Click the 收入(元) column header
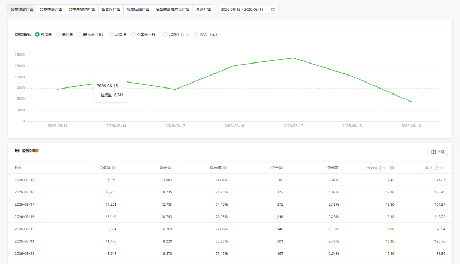 tap(433, 168)
